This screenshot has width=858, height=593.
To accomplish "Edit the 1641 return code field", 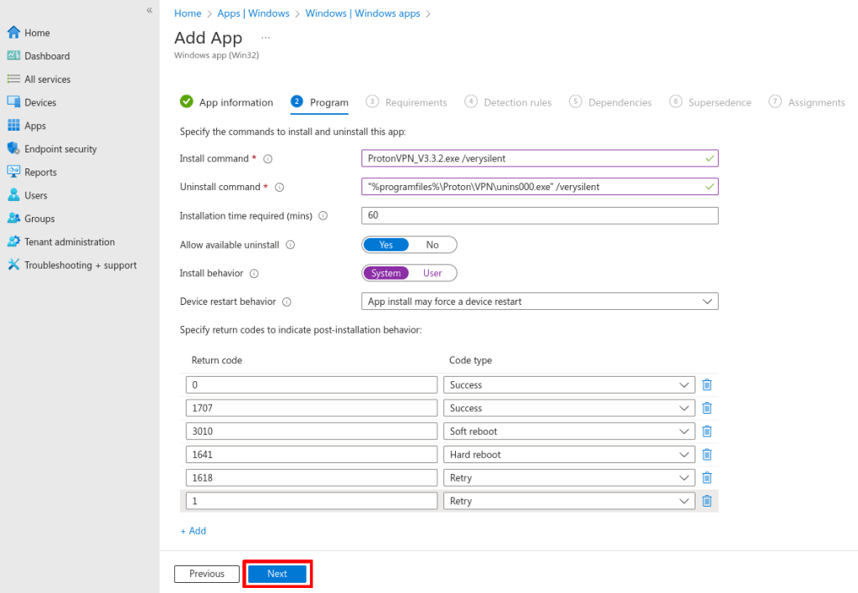I will tap(312, 455).
